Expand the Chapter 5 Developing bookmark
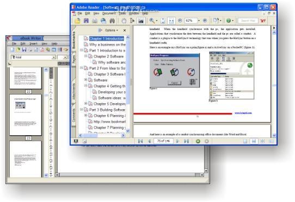 [85, 104]
